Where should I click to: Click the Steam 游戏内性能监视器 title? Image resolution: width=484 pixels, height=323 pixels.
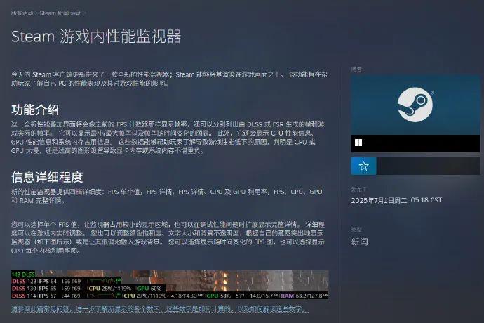[x=95, y=36]
